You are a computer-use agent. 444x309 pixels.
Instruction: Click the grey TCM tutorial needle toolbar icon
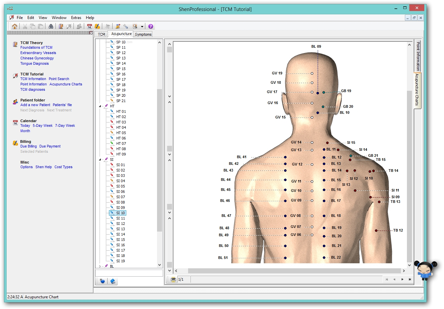pos(69,26)
